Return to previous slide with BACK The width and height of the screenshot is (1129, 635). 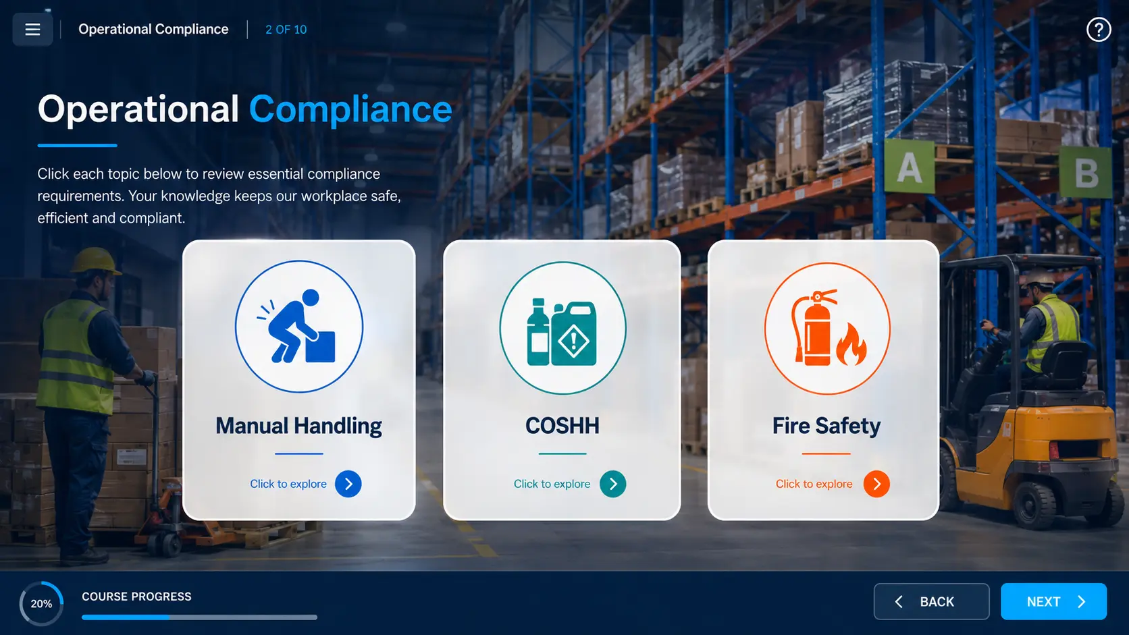click(x=931, y=601)
